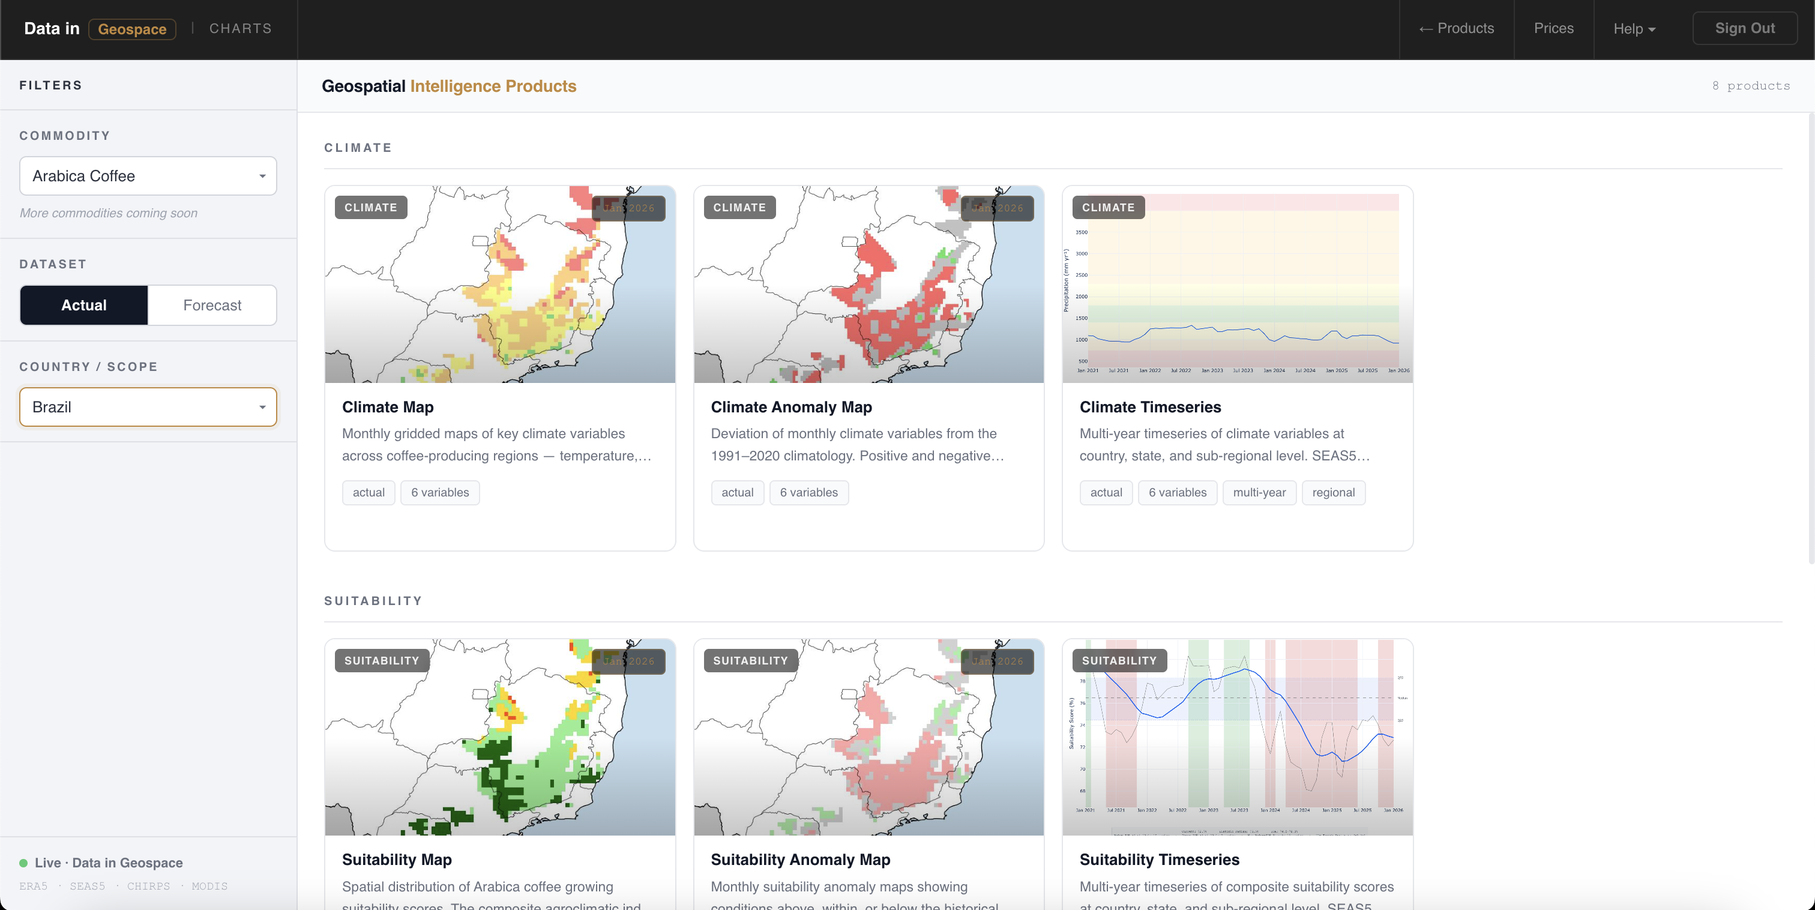Click the Jan 2026 date badge on Climate Map
The height and width of the screenshot is (910, 1815).
629,208
